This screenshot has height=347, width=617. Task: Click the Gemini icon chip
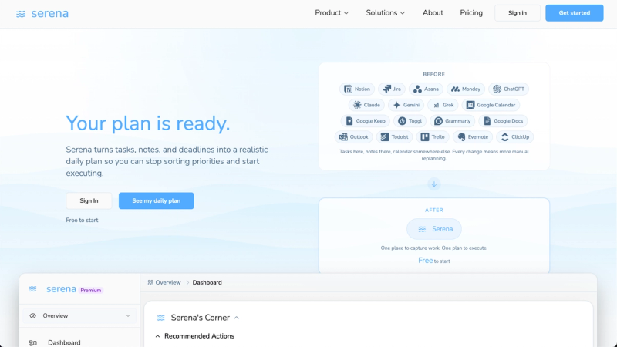[x=406, y=105]
